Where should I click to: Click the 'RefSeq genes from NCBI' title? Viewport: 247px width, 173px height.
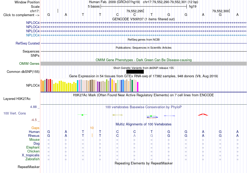coord(144,40)
